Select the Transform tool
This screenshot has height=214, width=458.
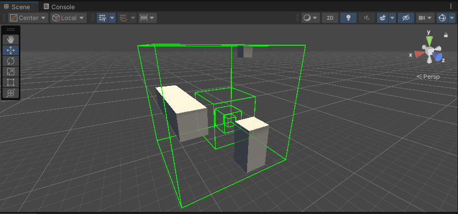[x=11, y=93]
